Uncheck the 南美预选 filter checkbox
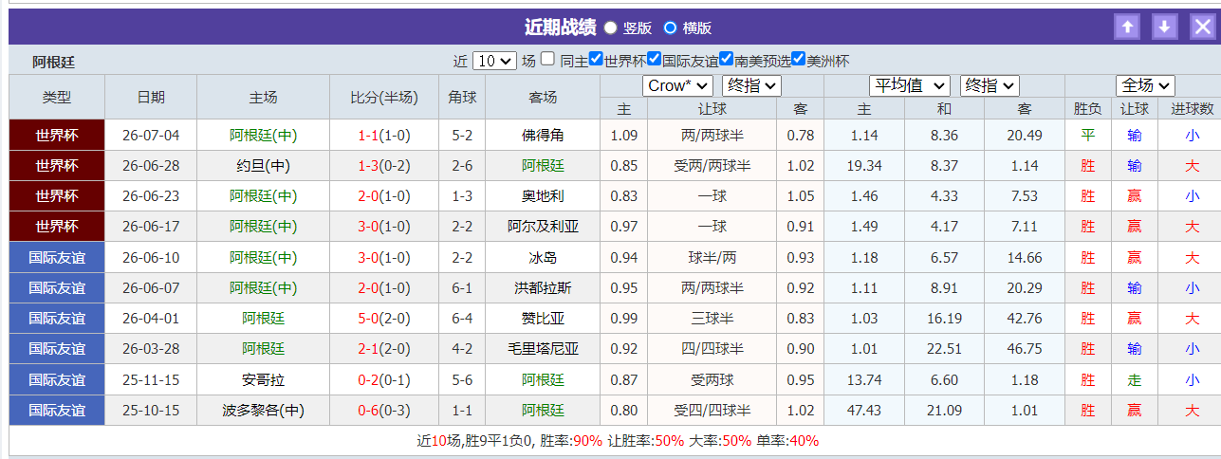The height and width of the screenshot is (459, 1221). click(726, 59)
